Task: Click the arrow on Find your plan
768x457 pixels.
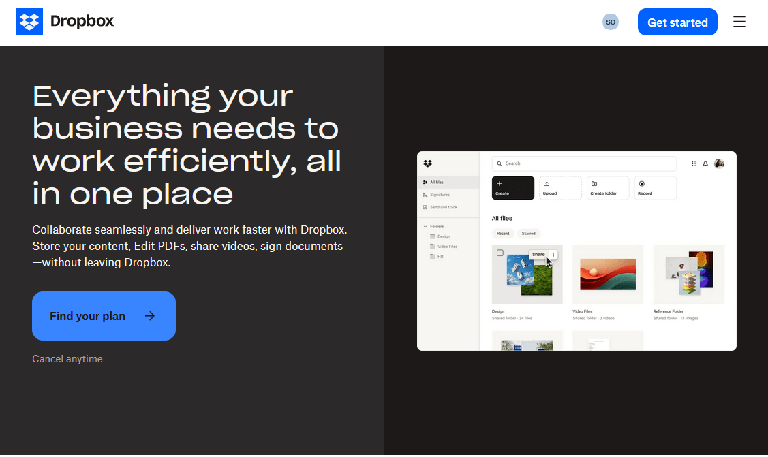Action: pos(150,316)
